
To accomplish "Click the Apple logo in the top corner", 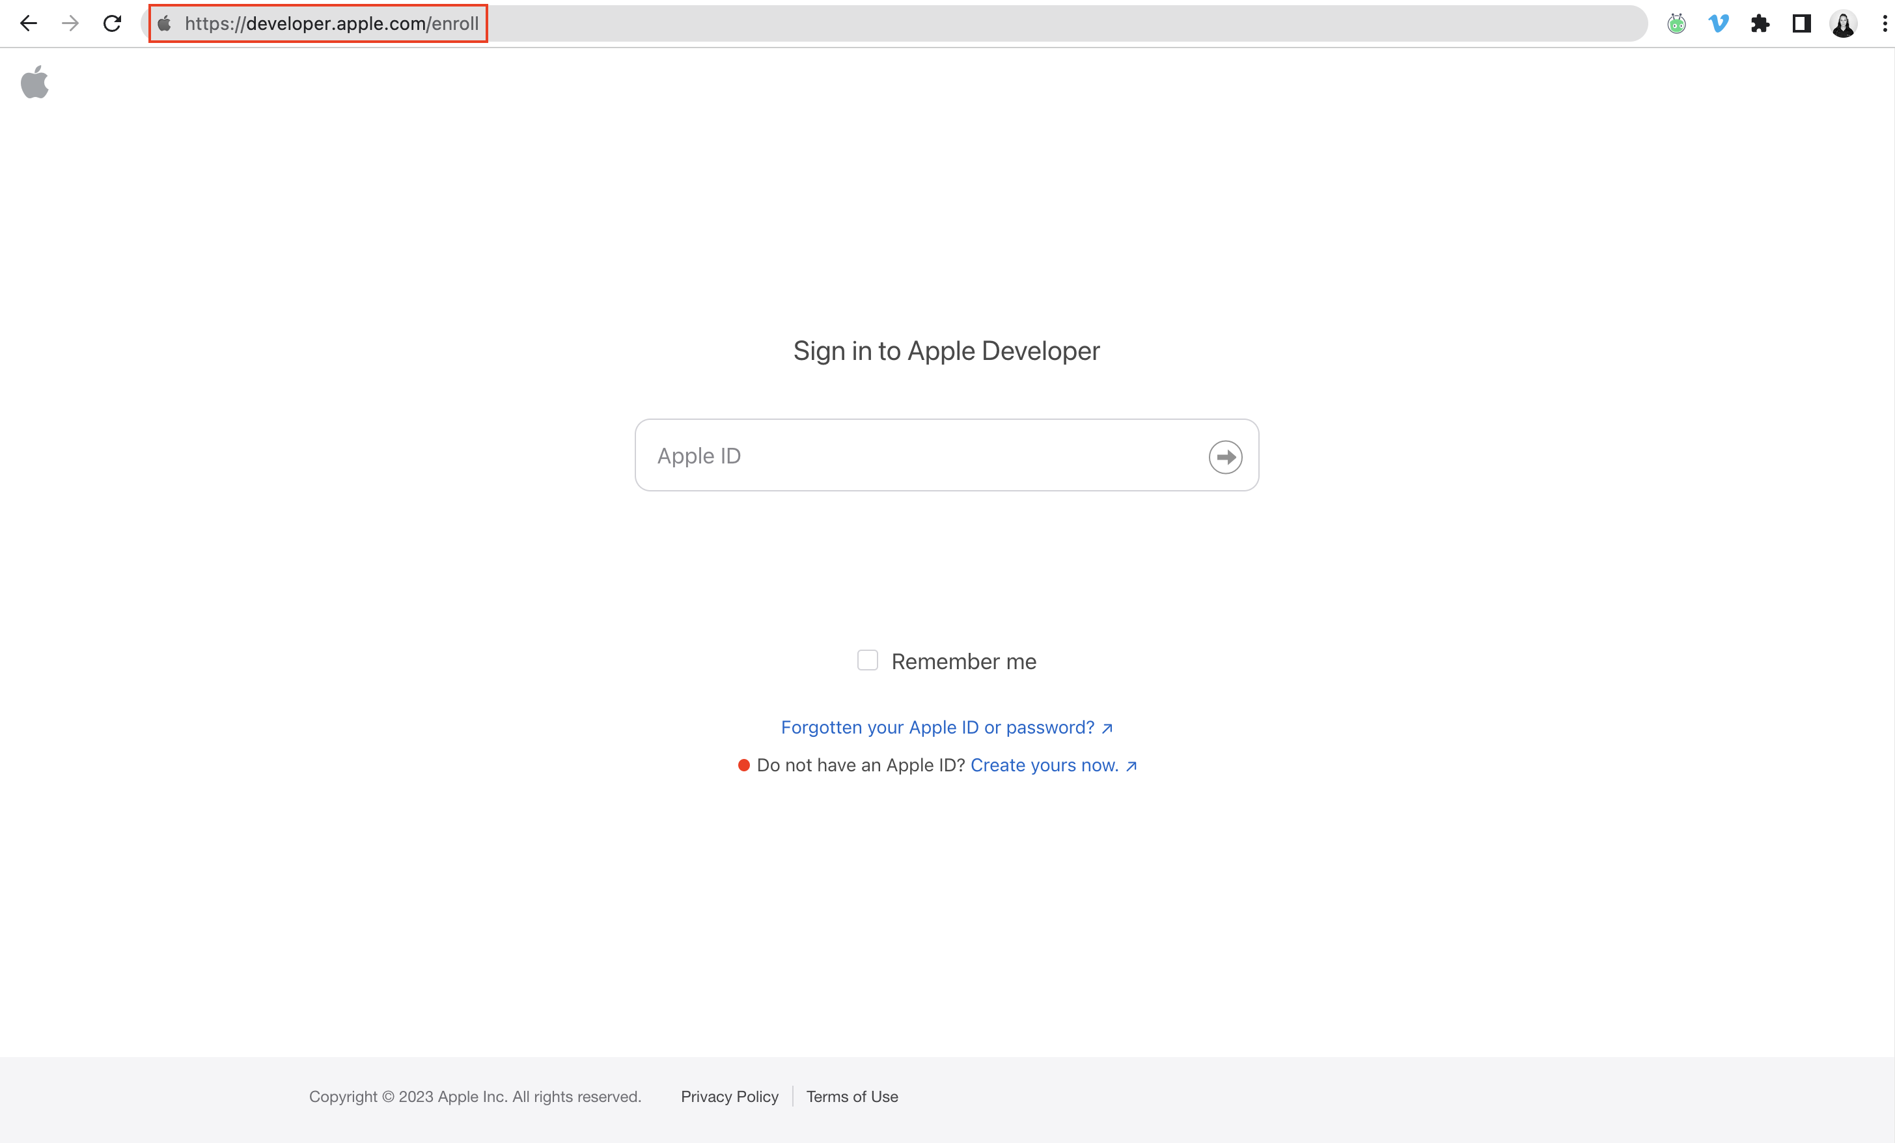I will click(35, 82).
